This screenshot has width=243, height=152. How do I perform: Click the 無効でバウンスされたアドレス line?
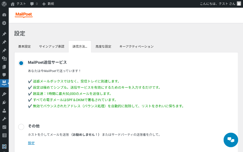106,106
